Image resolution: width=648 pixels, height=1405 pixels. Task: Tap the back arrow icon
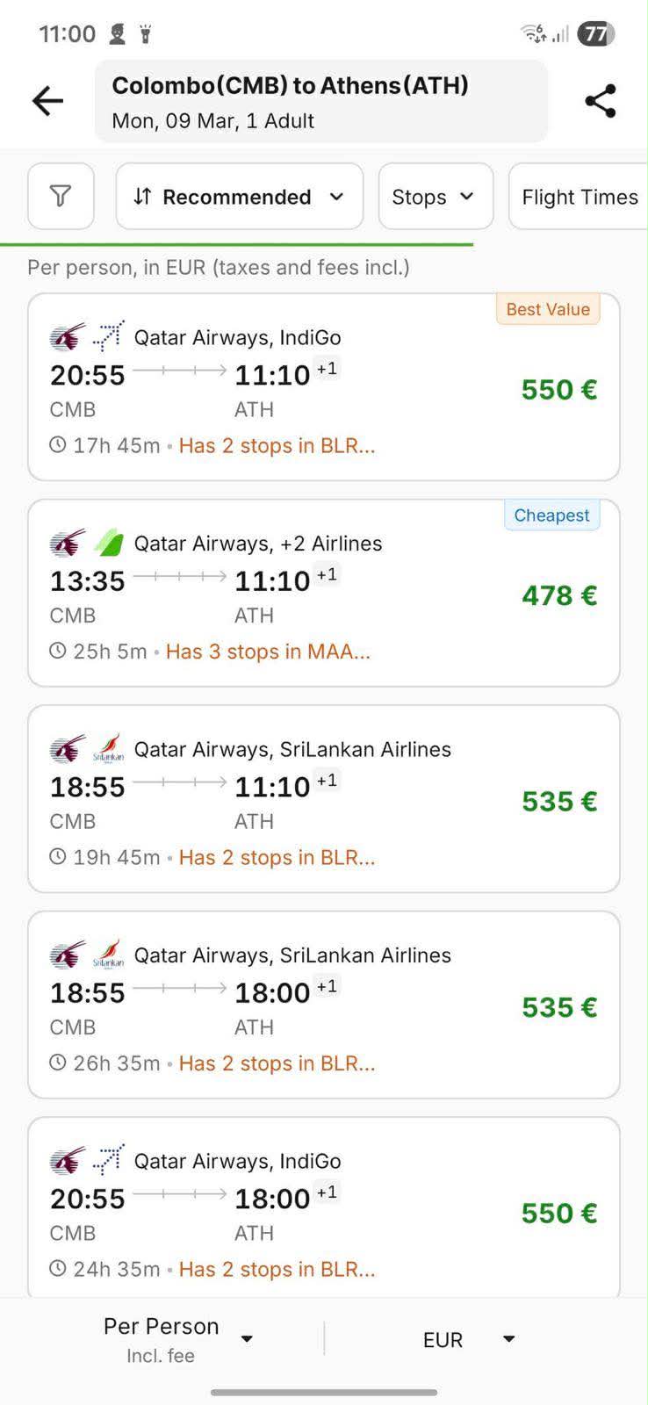click(47, 102)
